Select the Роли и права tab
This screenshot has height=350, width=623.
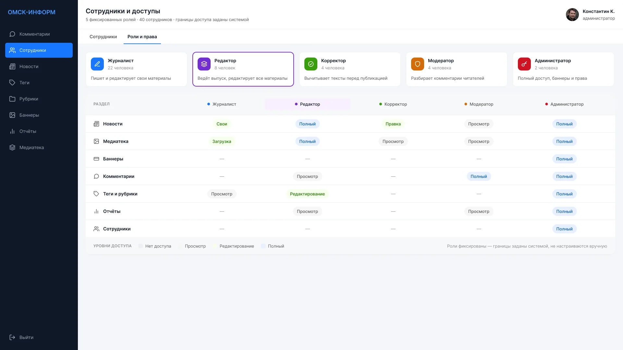click(x=142, y=37)
